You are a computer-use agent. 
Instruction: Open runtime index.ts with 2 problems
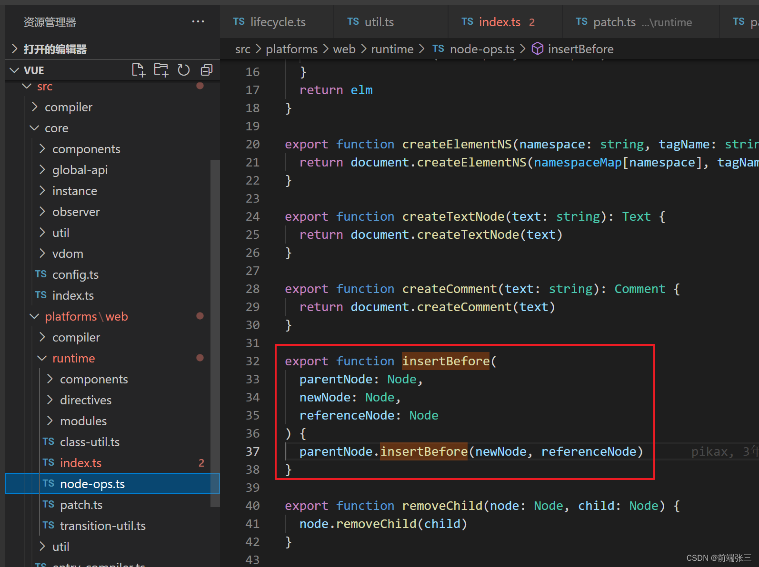tap(112, 463)
